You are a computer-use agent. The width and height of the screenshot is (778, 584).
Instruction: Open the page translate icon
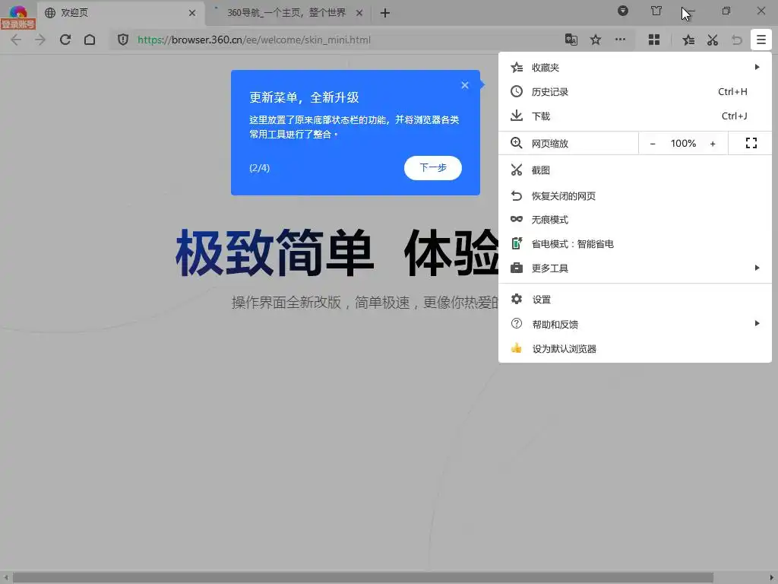point(571,40)
